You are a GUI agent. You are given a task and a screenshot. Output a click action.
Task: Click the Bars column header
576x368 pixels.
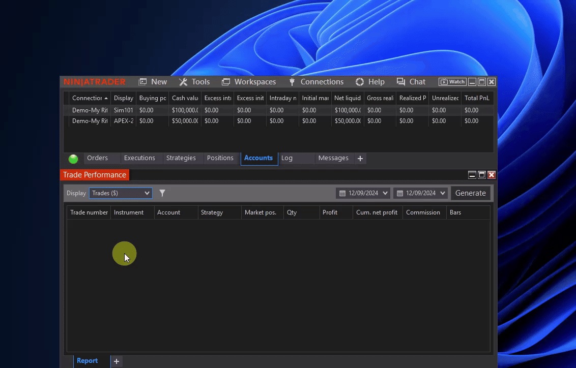click(x=468, y=212)
